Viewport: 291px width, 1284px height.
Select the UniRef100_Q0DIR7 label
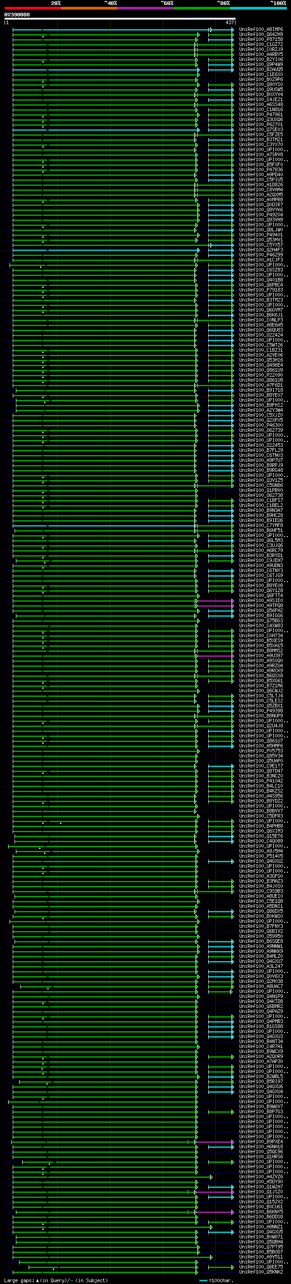point(261,205)
